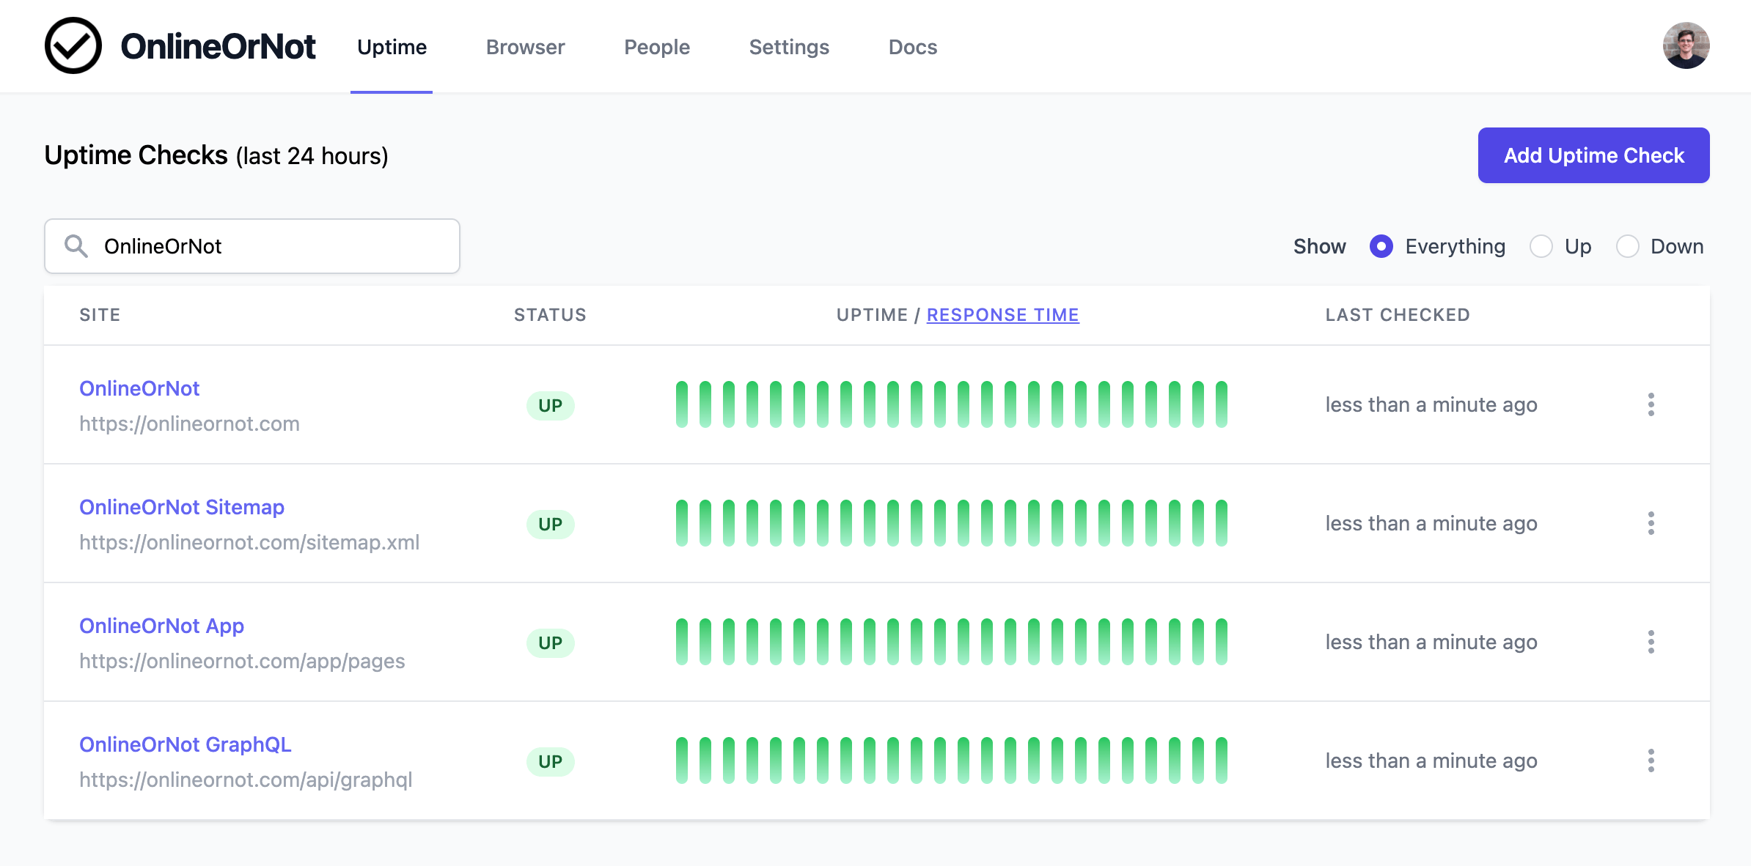This screenshot has width=1751, height=866.
Task: Click the search field containing OnlineOrNot
Action: (252, 246)
